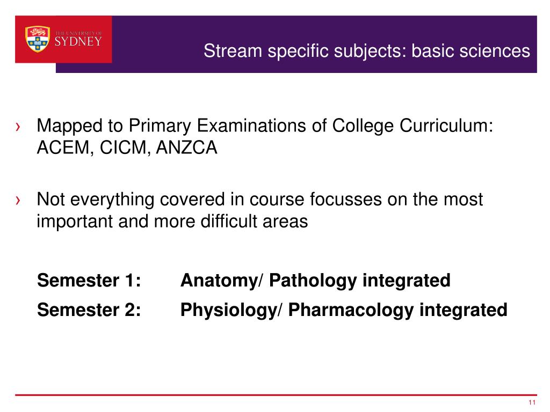Viewport: 550px width, 412px height.
Task: Click the acronym 'ACEM'
Action: point(59,148)
